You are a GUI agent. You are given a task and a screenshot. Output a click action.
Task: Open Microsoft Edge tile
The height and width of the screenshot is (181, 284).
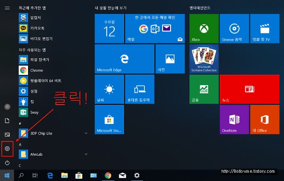coord(124,59)
